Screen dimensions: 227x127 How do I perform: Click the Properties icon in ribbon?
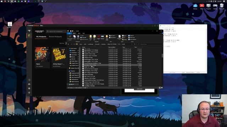pyautogui.click(x=120, y=37)
